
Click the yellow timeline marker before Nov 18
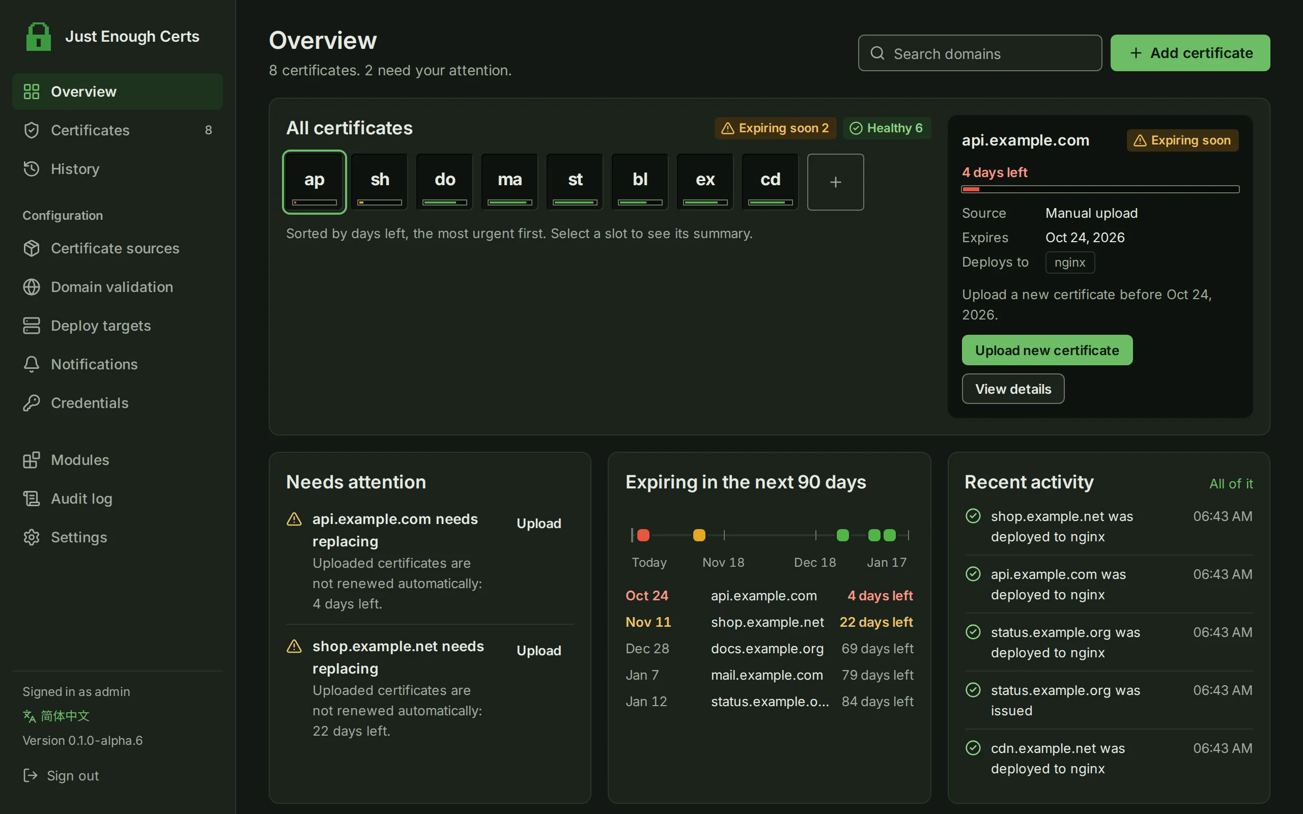click(x=699, y=535)
